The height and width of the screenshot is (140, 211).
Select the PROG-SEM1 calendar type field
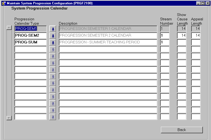click(x=30, y=28)
